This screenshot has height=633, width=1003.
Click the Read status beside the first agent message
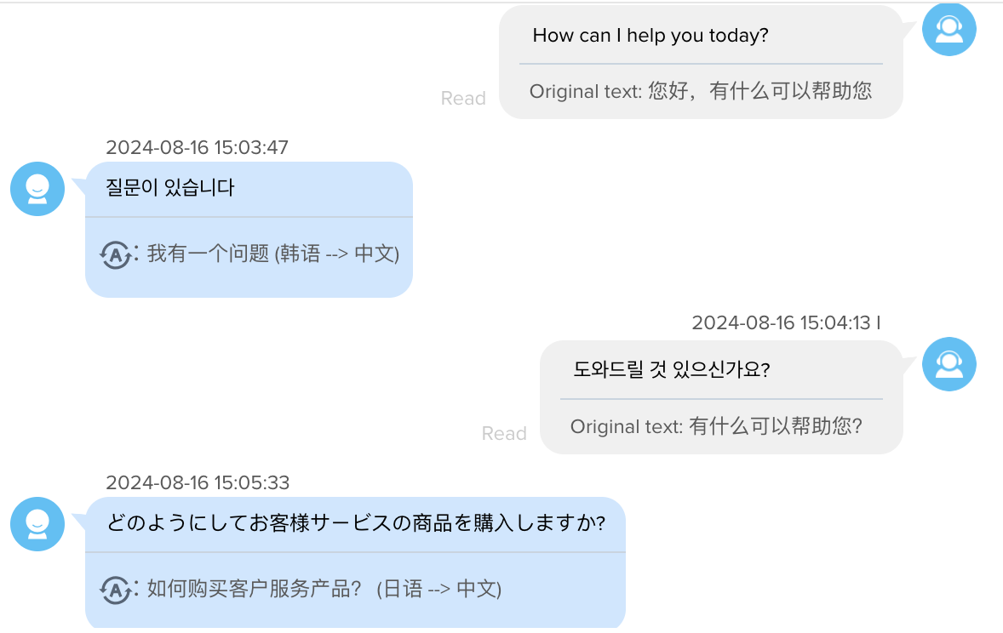[x=463, y=99]
